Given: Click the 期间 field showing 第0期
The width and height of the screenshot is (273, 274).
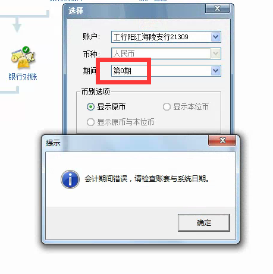Looking at the screenshot, I should [x=166, y=71].
